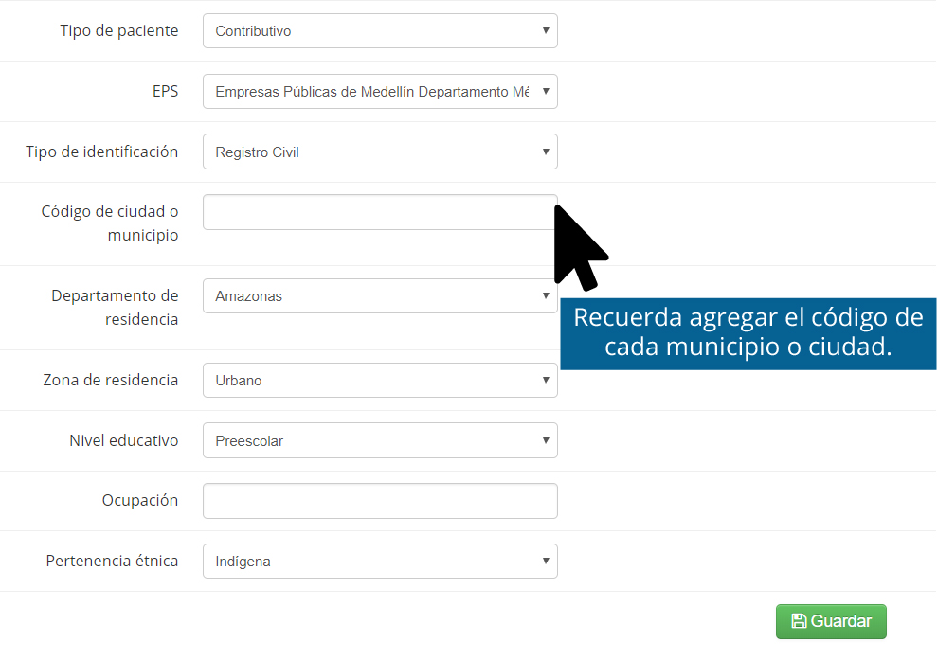
Task: Open the Pertenencia étnica dropdown
Action: 380,561
